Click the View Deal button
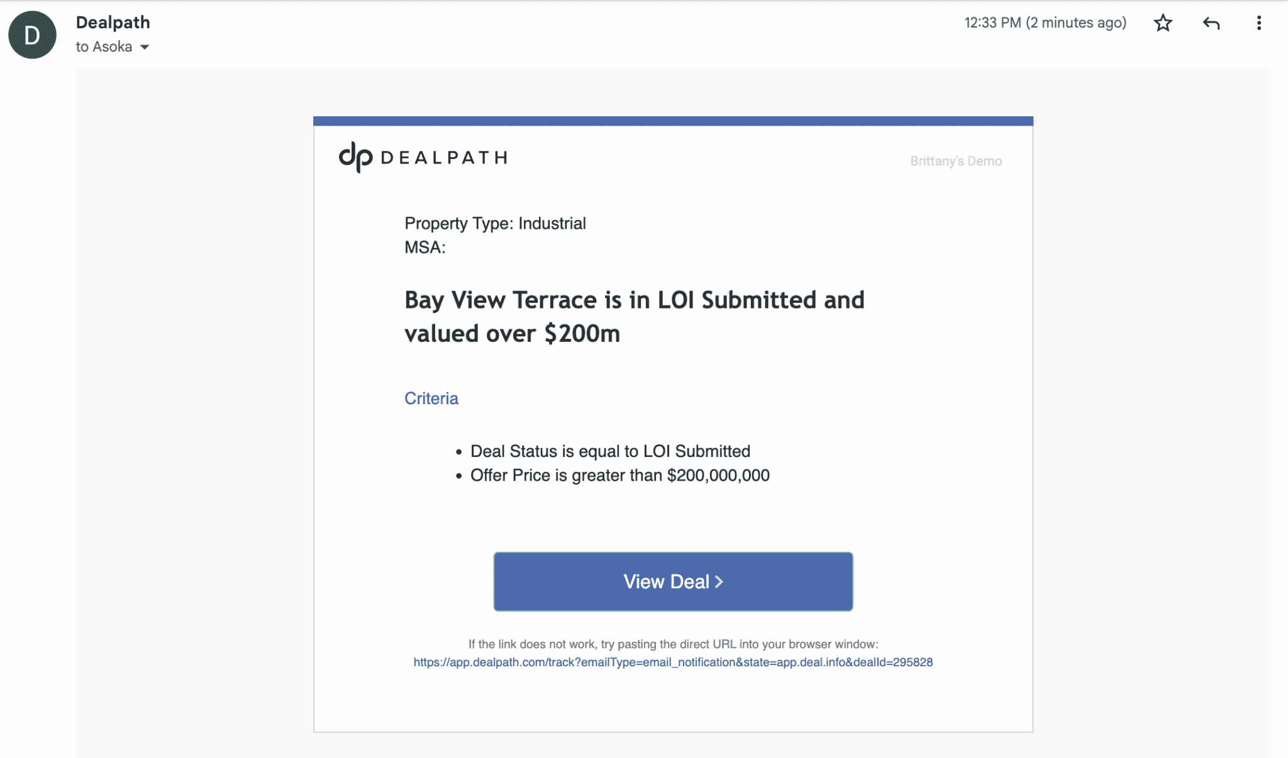 pos(673,581)
